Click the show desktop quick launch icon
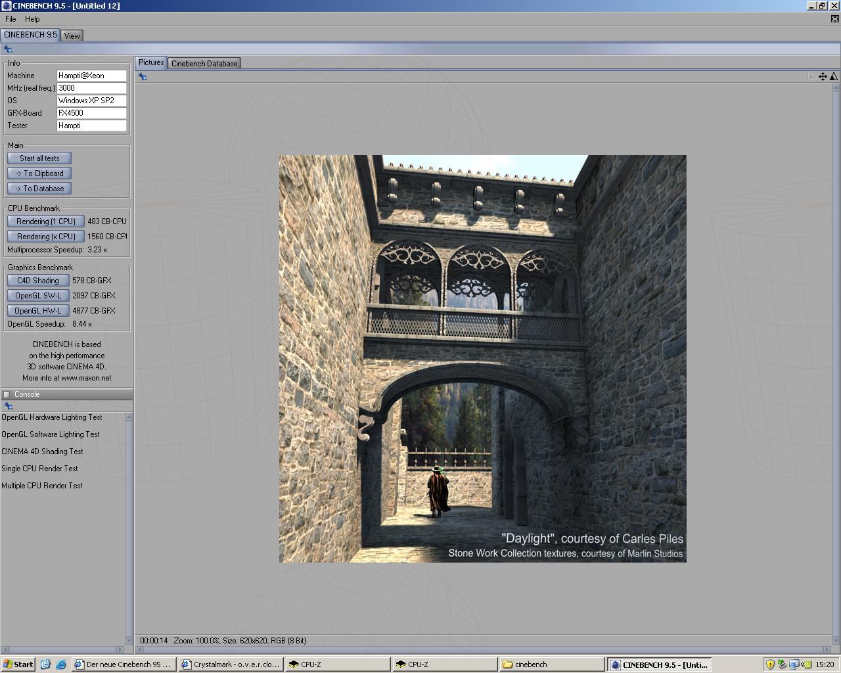This screenshot has width=841, height=673. (45, 664)
